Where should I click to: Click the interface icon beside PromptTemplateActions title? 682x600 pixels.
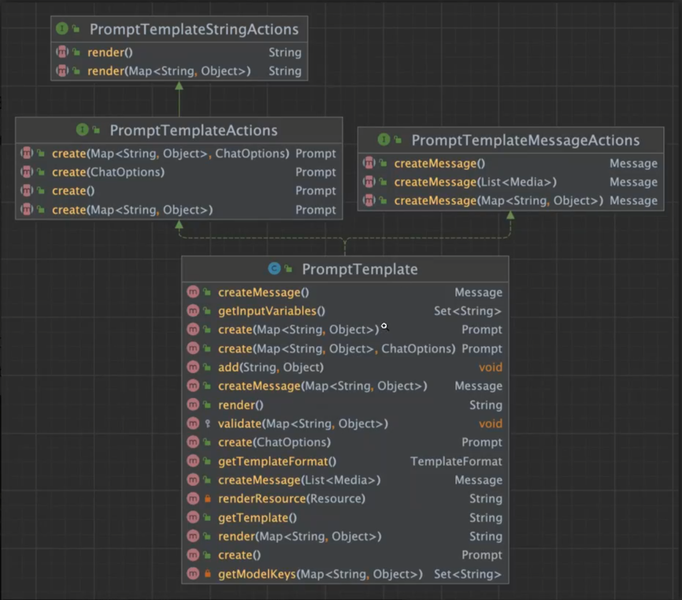(x=83, y=130)
